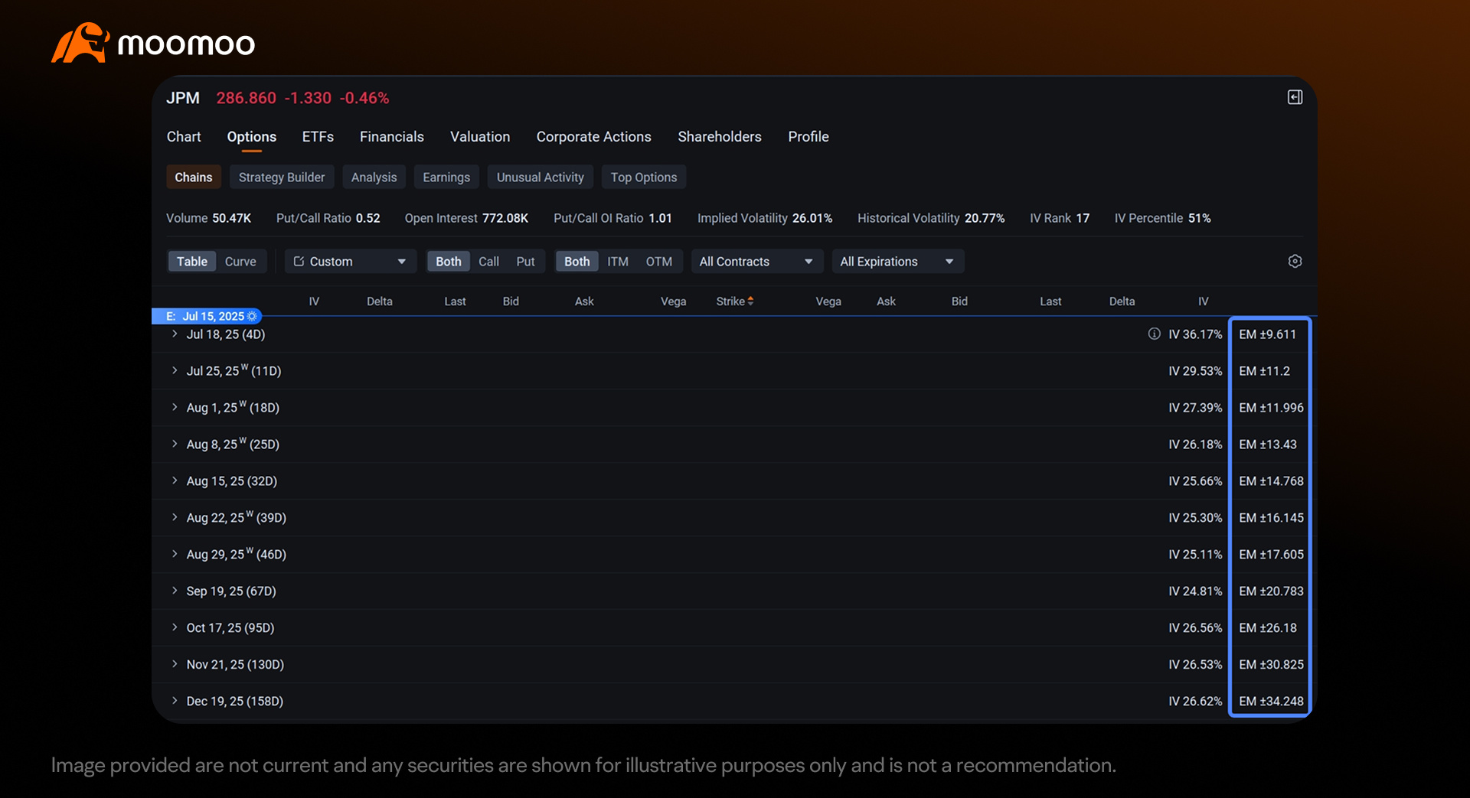Switch to the Financials tab
Screen dimensions: 1470x798
[391, 137]
